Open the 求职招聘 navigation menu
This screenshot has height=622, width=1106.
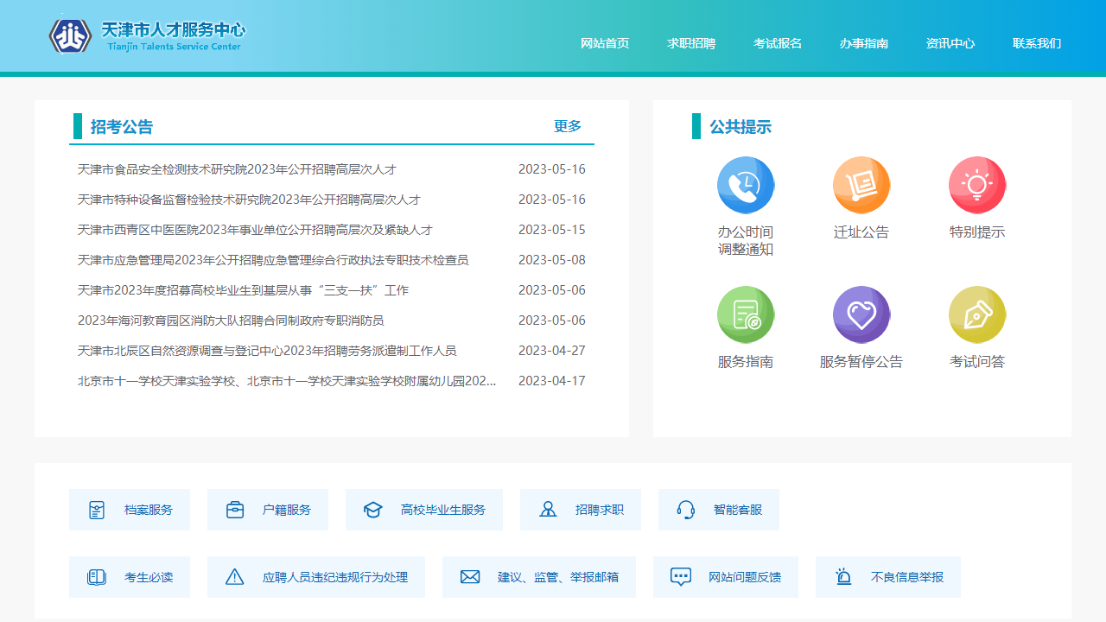691,43
